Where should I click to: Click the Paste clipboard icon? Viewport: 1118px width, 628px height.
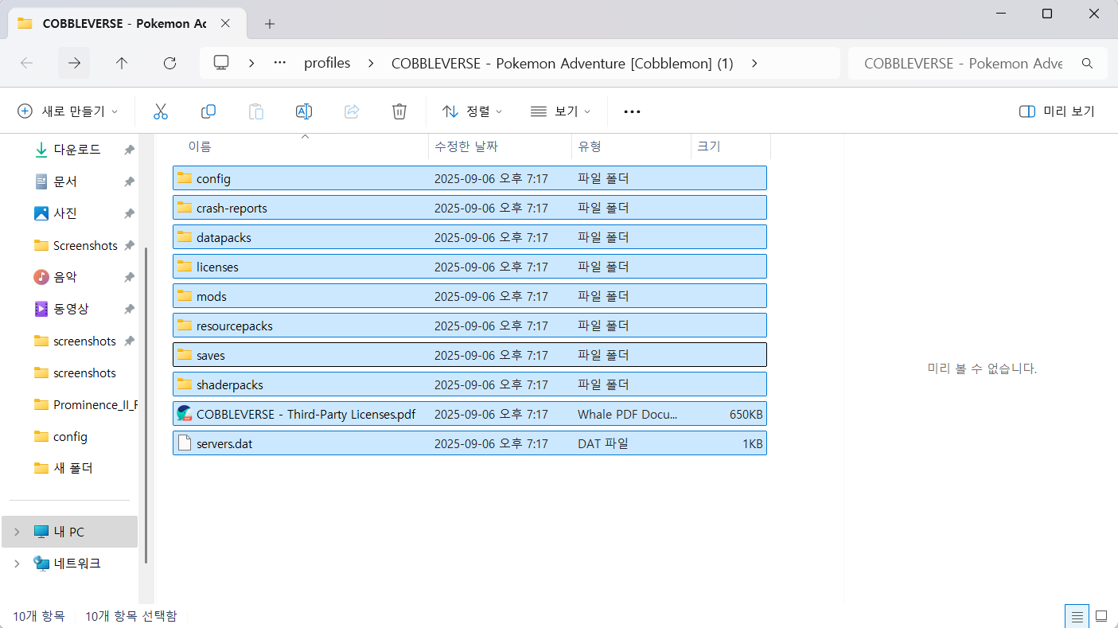pyautogui.click(x=256, y=111)
